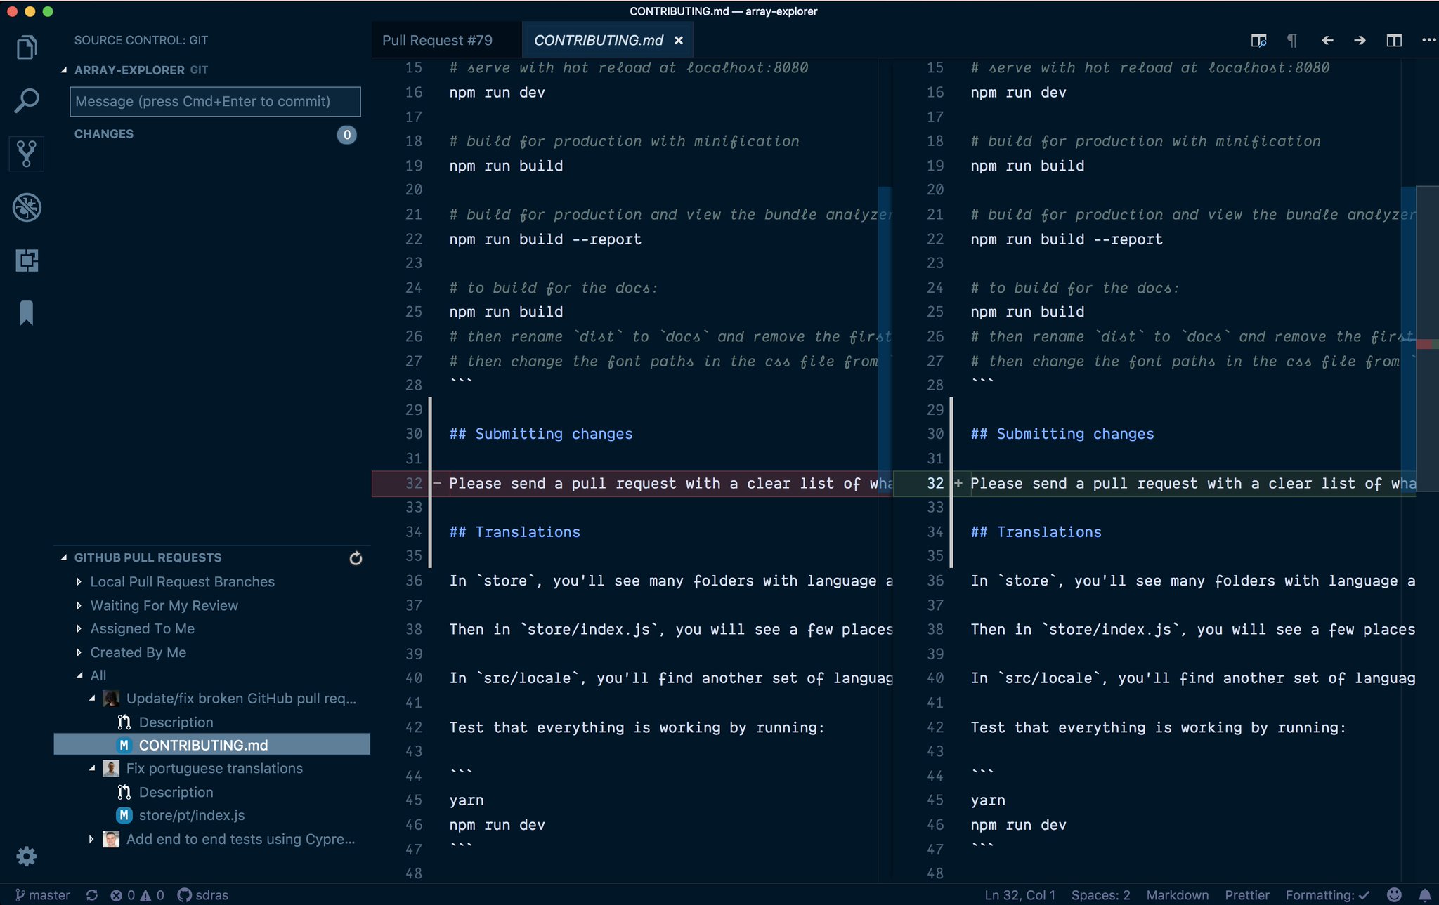This screenshot has height=905, width=1439.
Task: Click Spaces: 2 indentation setting
Action: 1101,895
